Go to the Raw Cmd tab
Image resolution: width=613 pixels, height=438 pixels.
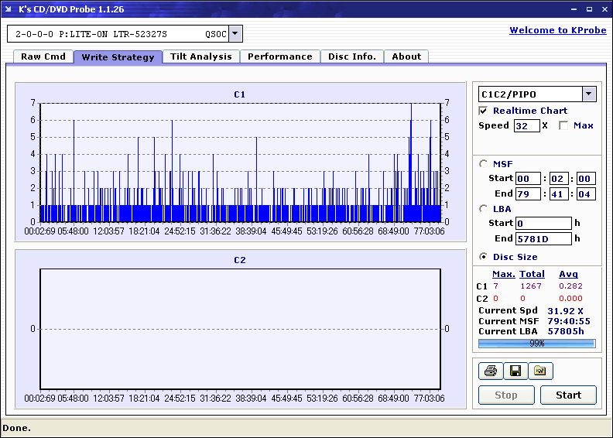click(x=43, y=56)
